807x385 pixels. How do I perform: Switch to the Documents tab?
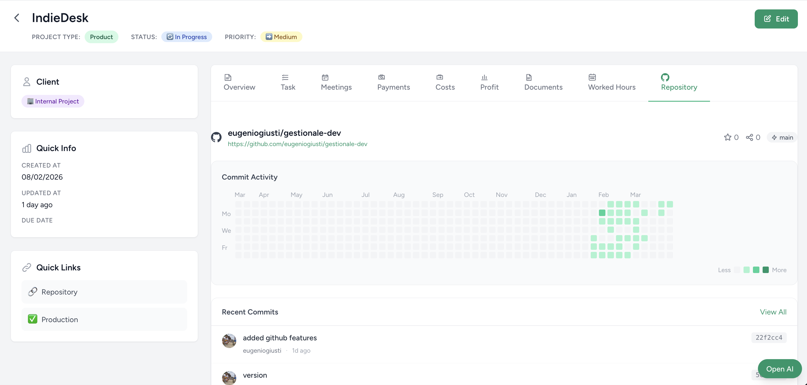543,83
